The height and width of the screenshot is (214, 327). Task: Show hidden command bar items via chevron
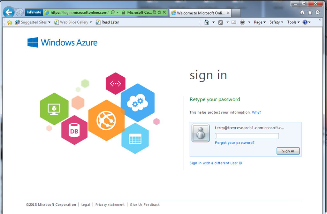click(x=320, y=19)
